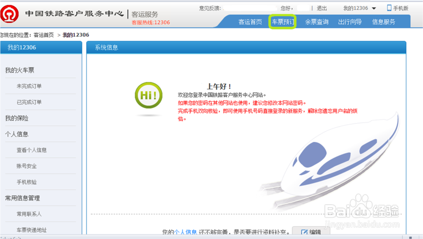Click the phone icon beside 手机版

point(389,8)
